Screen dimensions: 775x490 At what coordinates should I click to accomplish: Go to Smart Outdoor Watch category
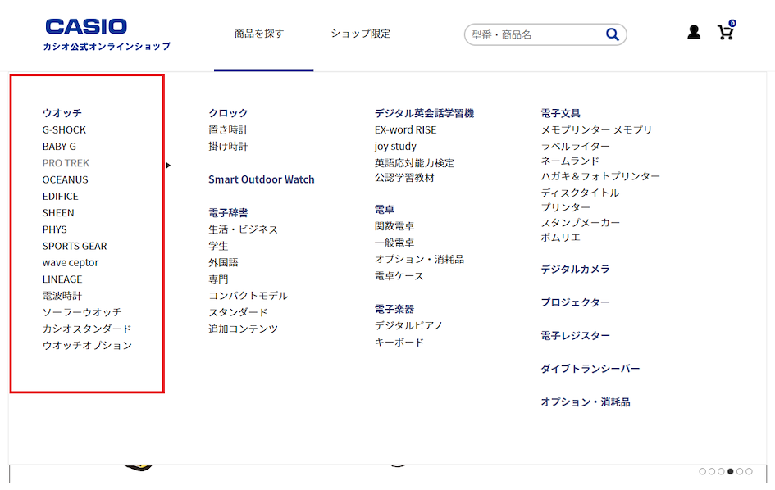coord(262,179)
